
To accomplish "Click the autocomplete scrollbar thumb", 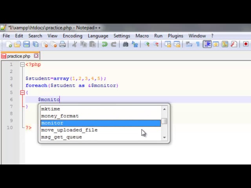I will [x=164, y=121].
